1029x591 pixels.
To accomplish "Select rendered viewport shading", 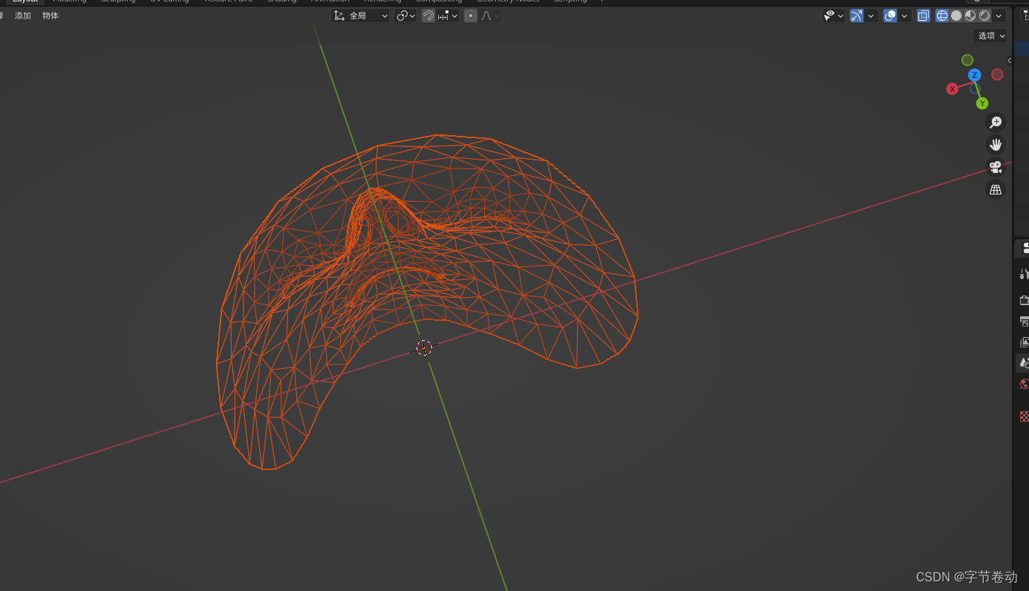I will click(x=984, y=16).
